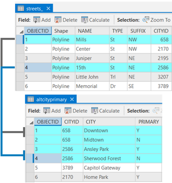172x183 pixels.
Task: Click the Polyline cell in Juniper row
Action: 63,58
